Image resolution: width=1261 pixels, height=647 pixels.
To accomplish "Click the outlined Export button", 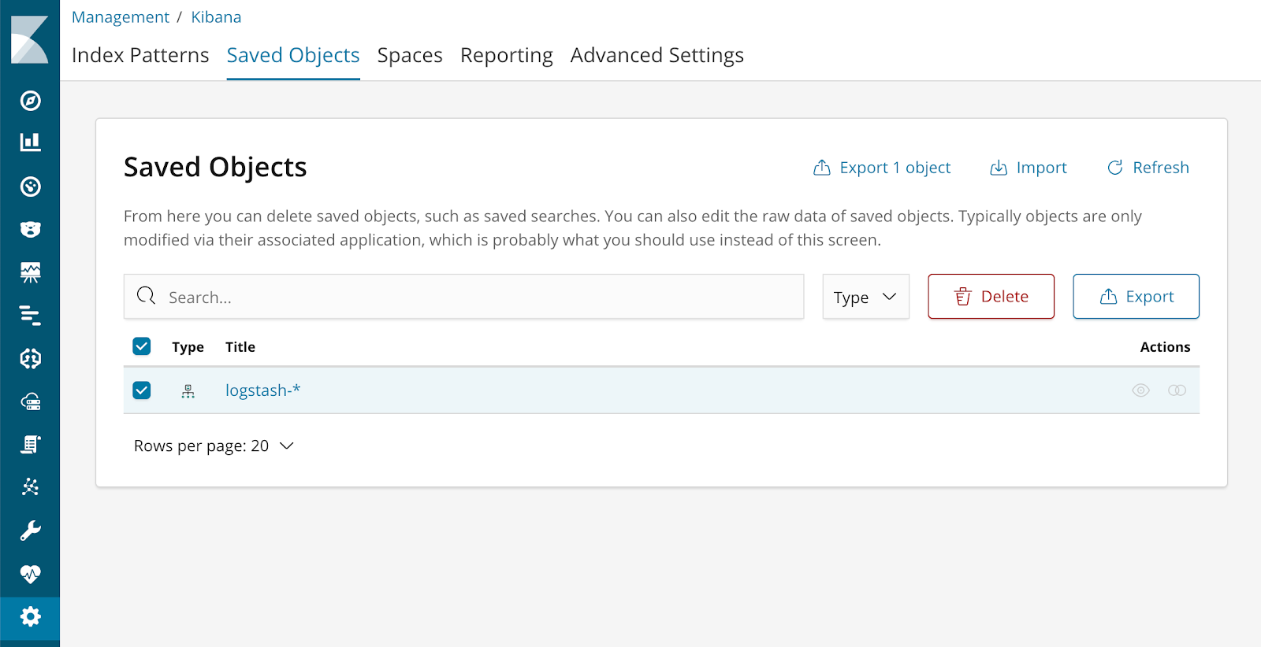I will coord(1136,297).
